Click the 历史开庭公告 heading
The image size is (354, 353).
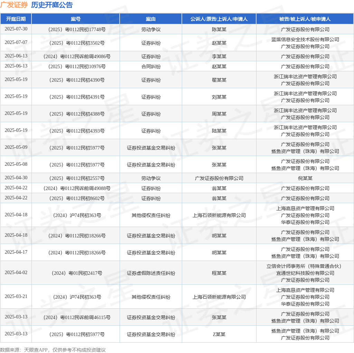52,5
